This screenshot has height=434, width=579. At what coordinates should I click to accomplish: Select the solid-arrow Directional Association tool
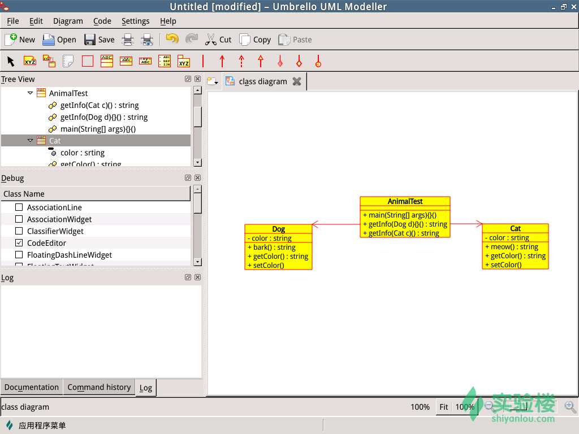point(222,61)
